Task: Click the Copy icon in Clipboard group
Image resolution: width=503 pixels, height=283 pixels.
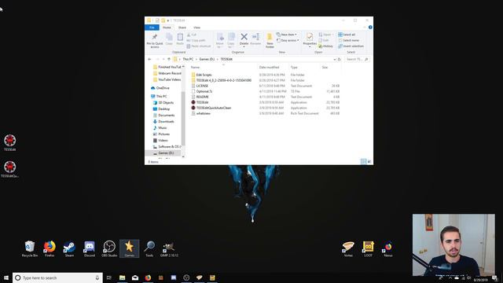Action: pyautogui.click(x=169, y=39)
